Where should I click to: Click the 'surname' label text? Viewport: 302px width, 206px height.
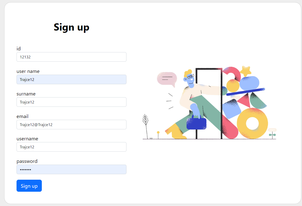26,94
